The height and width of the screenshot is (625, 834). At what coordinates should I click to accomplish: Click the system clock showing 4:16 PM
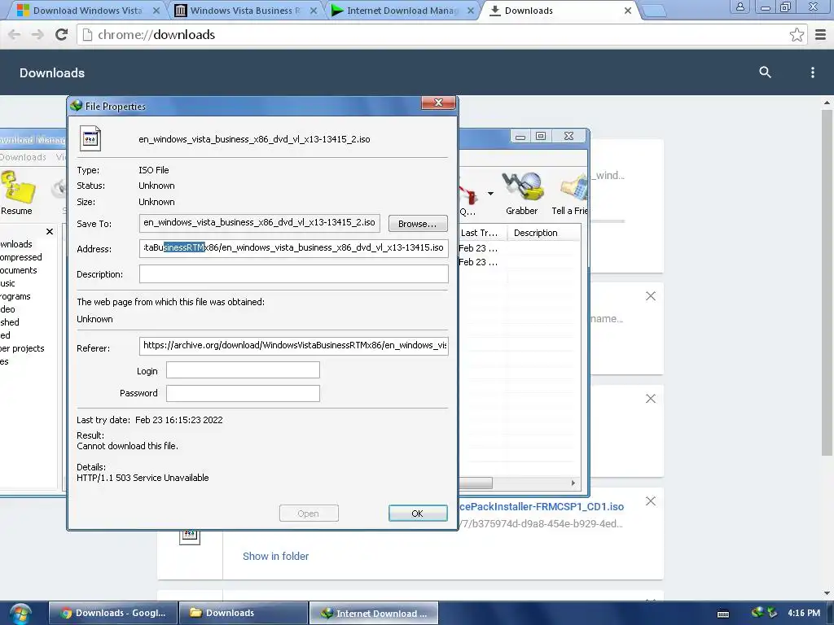point(804,613)
